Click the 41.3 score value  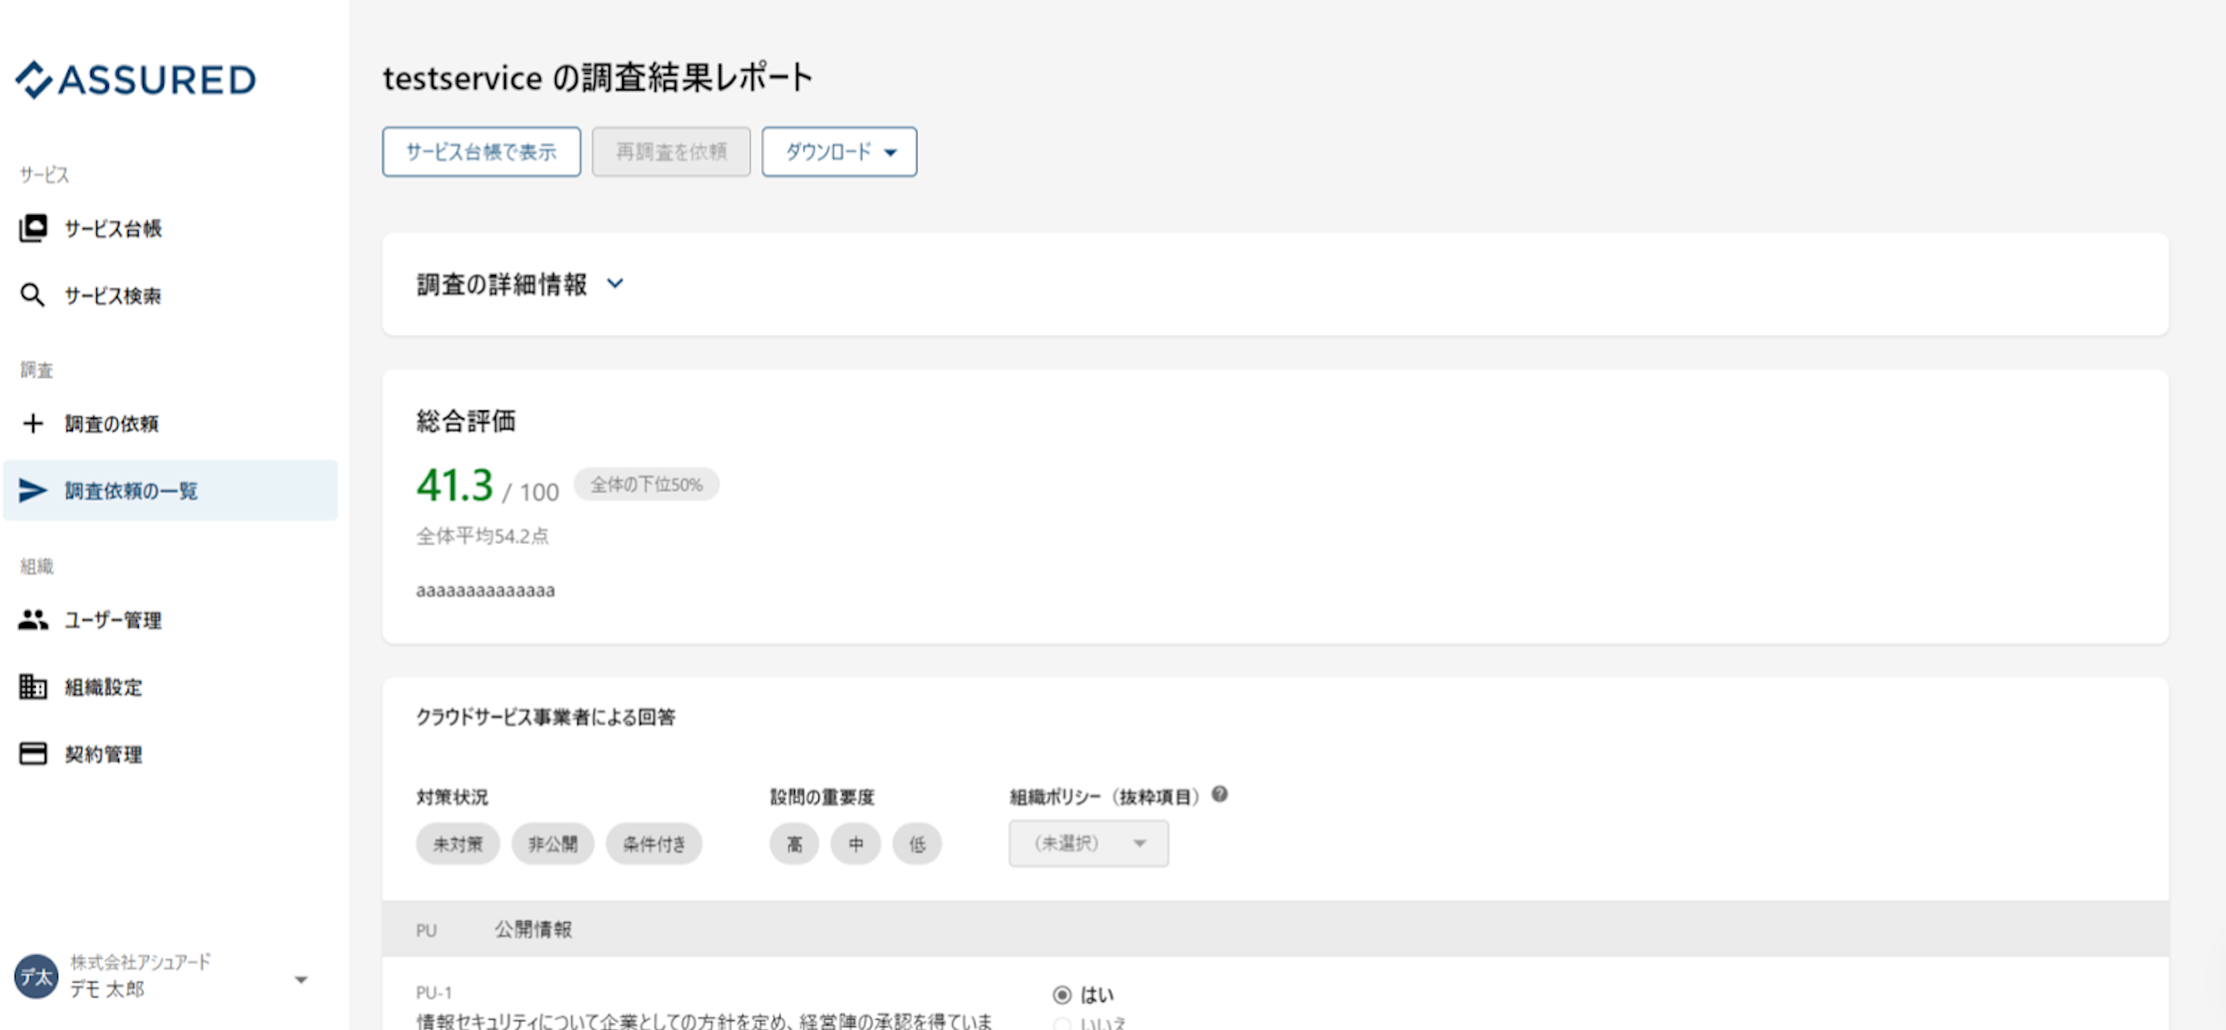click(454, 485)
